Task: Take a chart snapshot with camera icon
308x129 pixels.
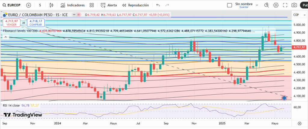Action: click(294, 5)
